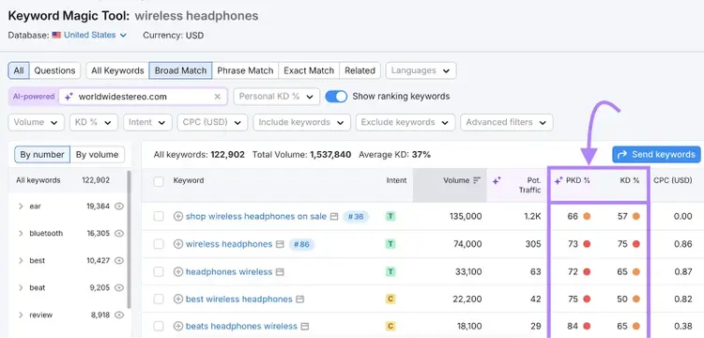The height and width of the screenshot is (338, 704).
Task: Open 'best wireless headphones' keyword link
Action: click(x=238, y=299)
